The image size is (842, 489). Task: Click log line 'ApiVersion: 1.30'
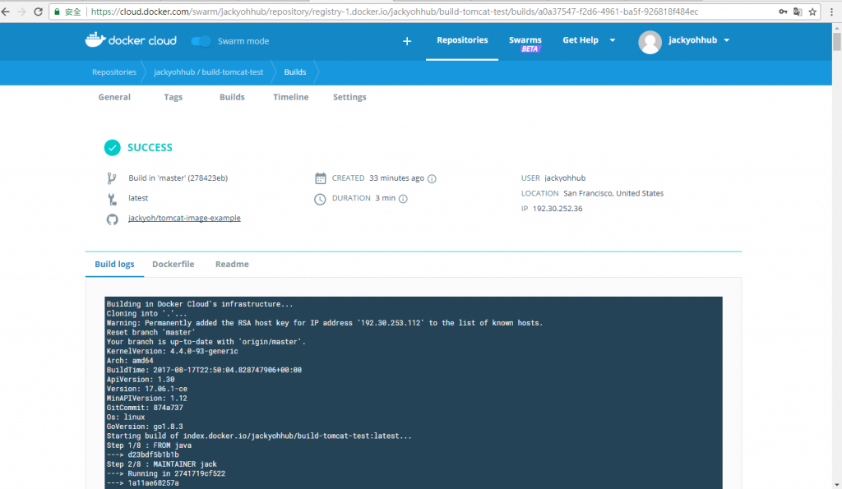point(140,379)
